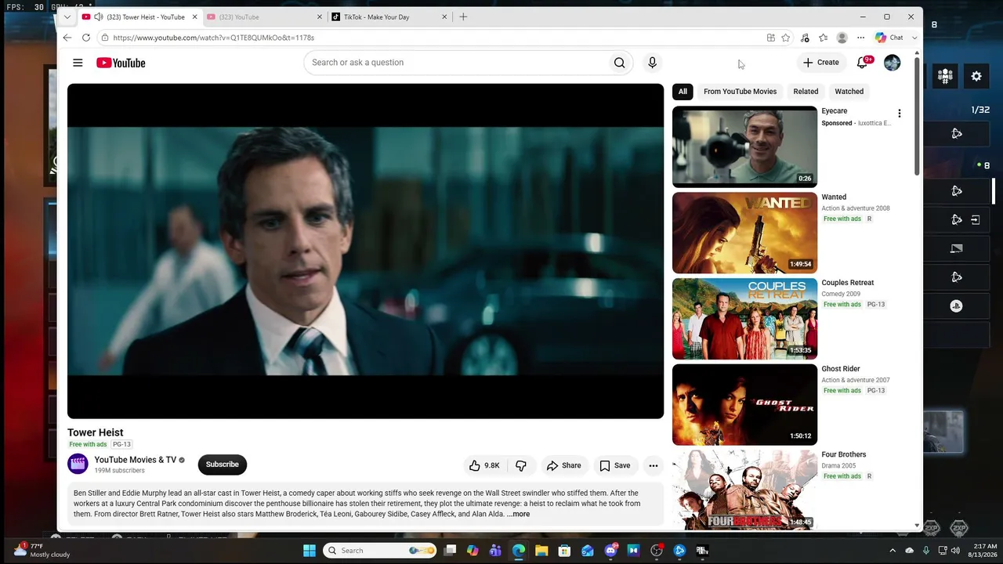Open Edge settings and more menu
The image size is (1003, 564).
860,38
